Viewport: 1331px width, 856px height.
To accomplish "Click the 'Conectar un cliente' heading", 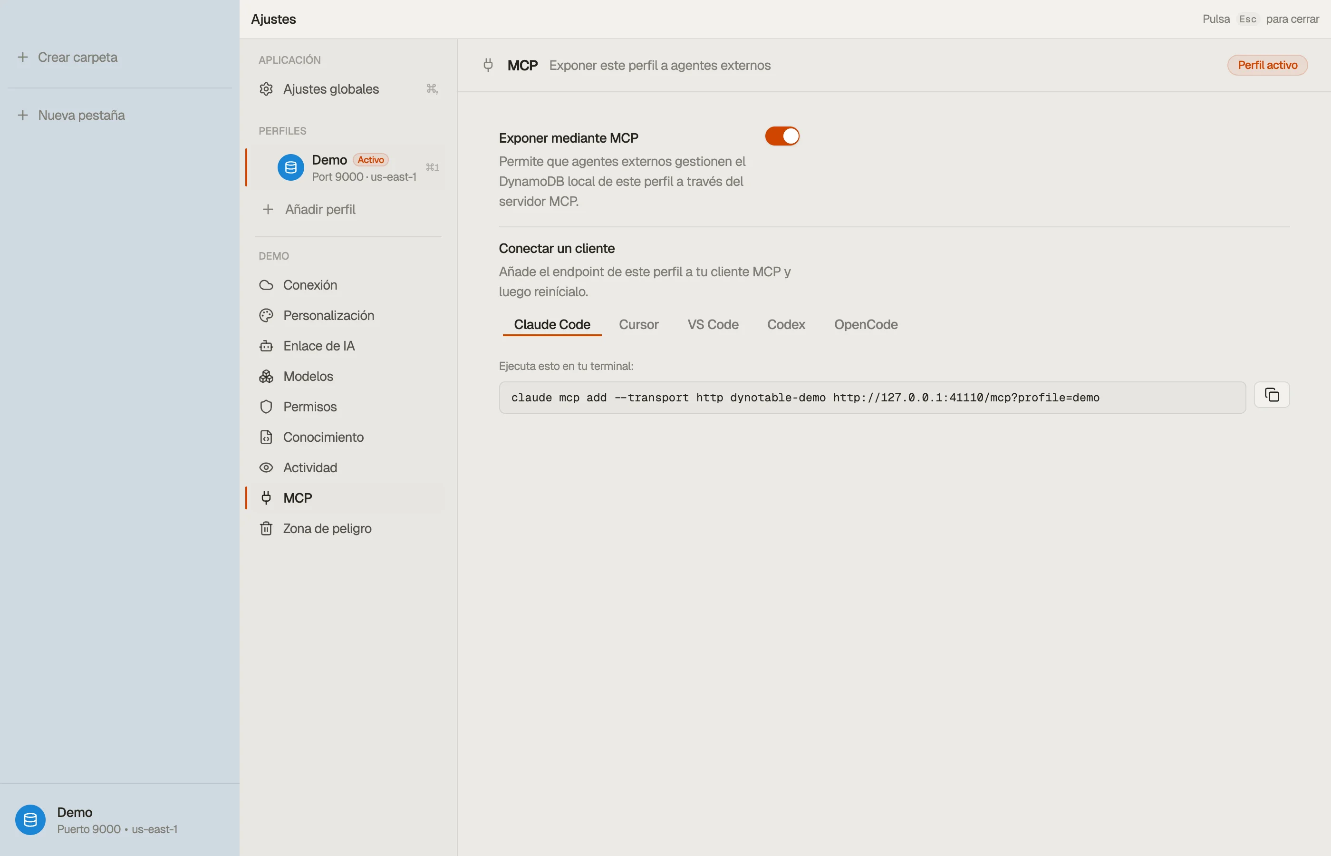I will (x=557, y=248).
